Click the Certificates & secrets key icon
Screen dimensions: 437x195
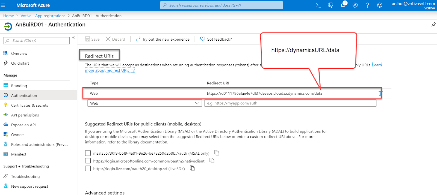[x=5, y=105]
